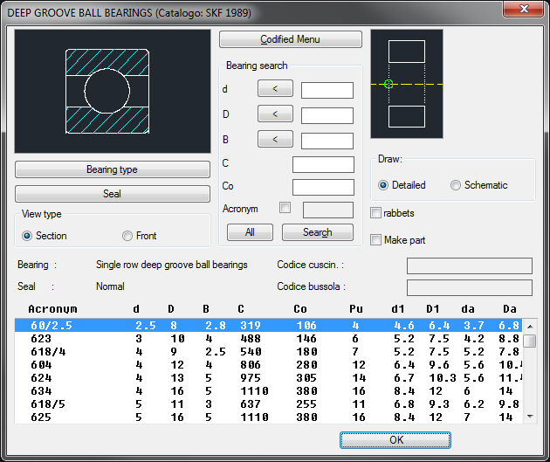550x462 pixels.
Task: Click the C value 975 in row 624
Action: coord(251,378)
